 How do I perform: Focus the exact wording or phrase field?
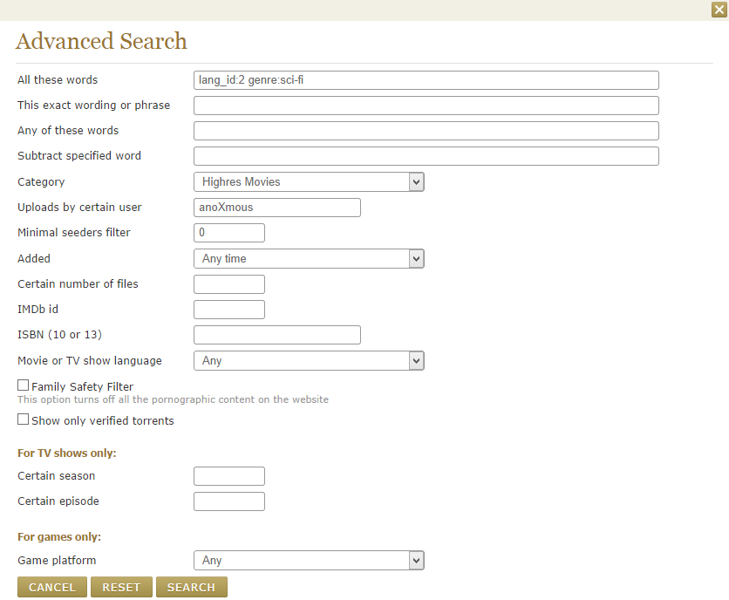[426, 106]
